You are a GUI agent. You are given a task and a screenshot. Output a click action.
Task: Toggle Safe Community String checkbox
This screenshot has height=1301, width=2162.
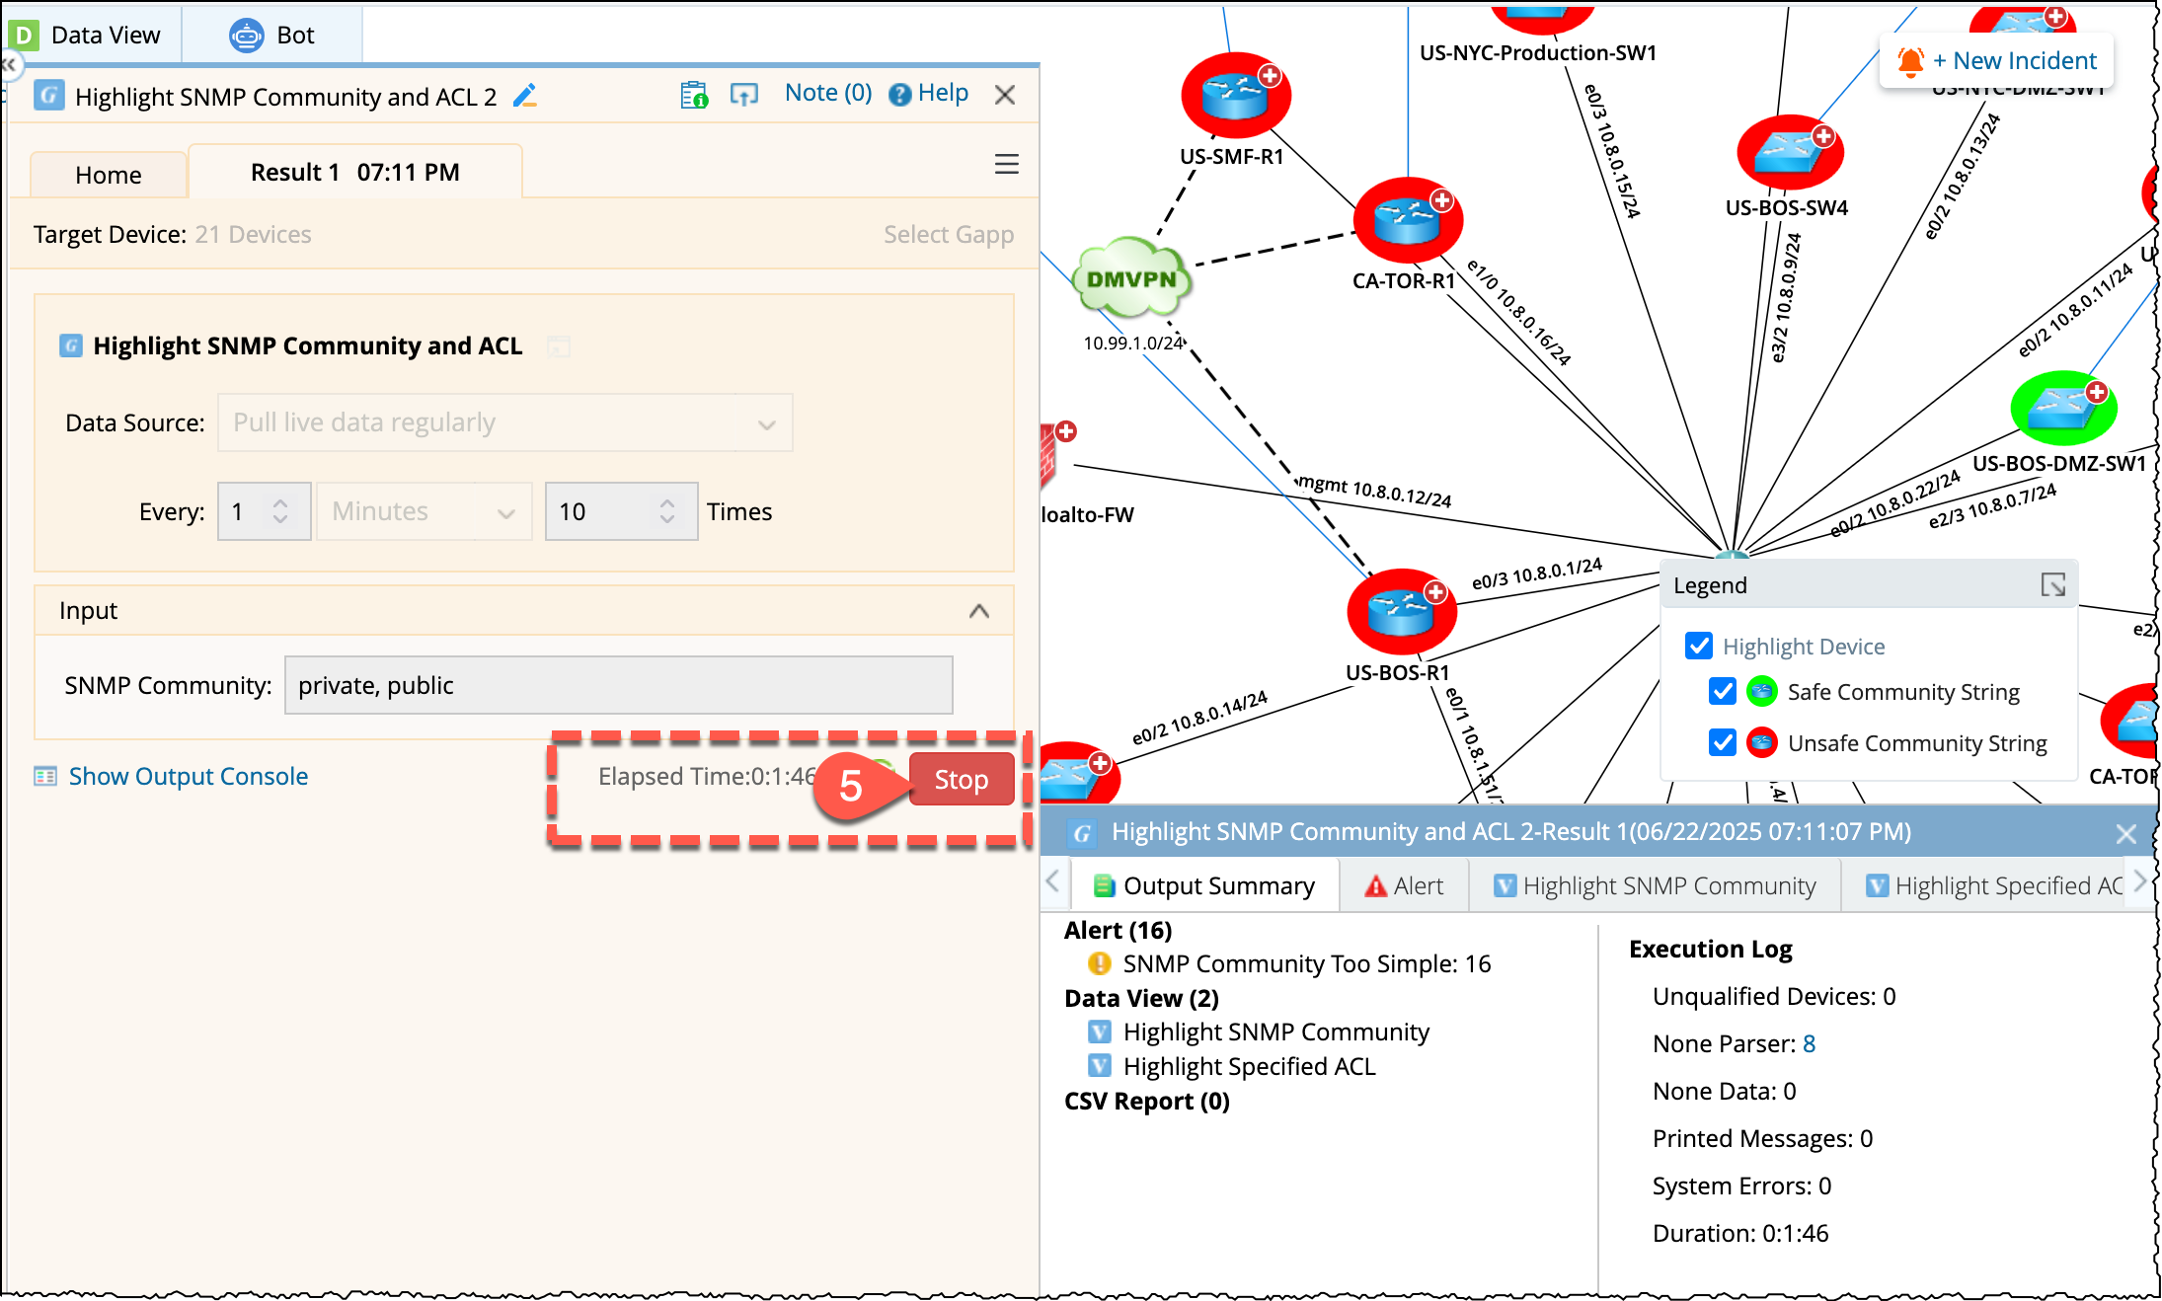point(1723,692)
